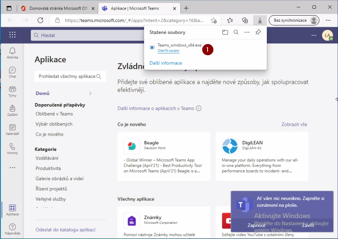Choose Galerie obrázků a videí category
This screenshot has height=239, width=338.
click(x=59, y=179)
